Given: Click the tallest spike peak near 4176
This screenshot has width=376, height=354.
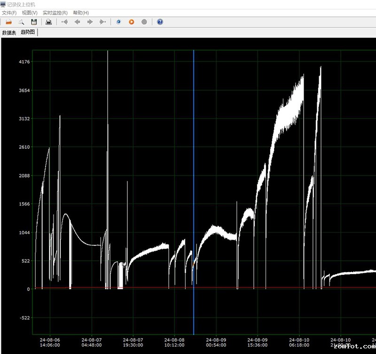Looking at the screenshot, I should click(x=108, y=52).
